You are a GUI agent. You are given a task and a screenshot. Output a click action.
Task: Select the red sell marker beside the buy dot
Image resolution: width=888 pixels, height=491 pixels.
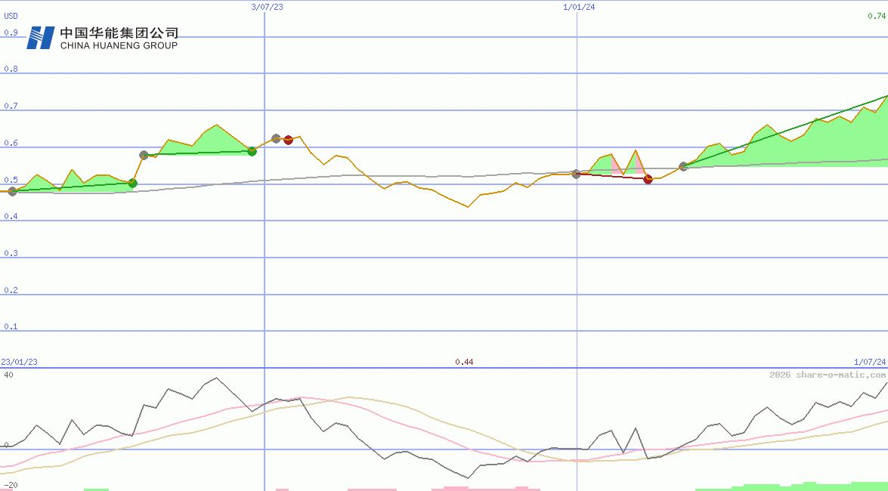click(x=288, y=139)
